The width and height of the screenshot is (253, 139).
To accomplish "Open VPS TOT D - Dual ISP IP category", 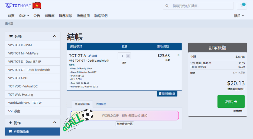I will 33,61.
